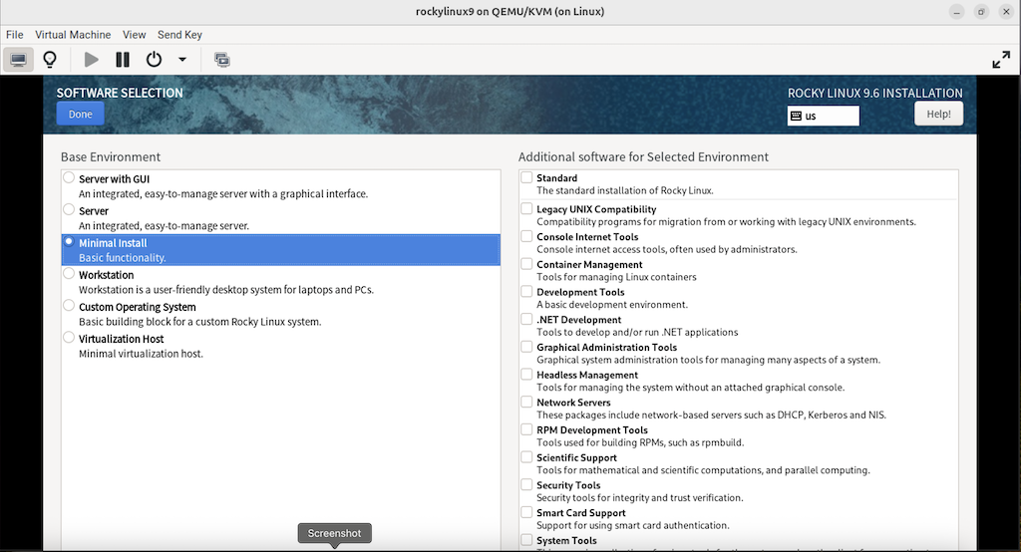Close the rockylinux9 QEMU/KVM window
Image resolution: width=1021 pixels, height=552 pixels.
click(1006, 12)
